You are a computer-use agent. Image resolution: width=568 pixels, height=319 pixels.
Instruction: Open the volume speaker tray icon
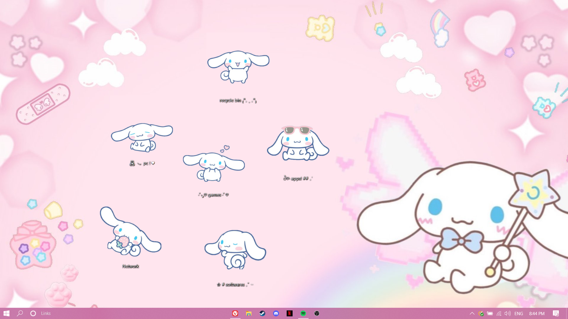(508, 313)
